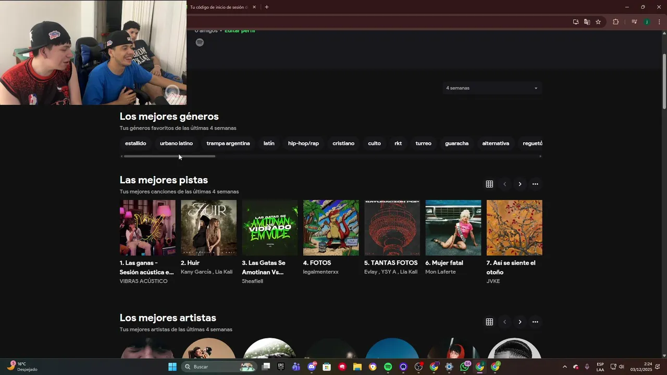This screenshot has height=375, width=667.
Task: Click the microphone icon in system tray
Action: point(587,367)
